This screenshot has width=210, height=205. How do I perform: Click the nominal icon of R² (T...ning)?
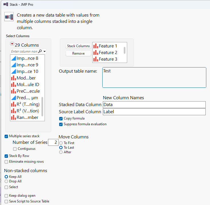click(13, 104)
